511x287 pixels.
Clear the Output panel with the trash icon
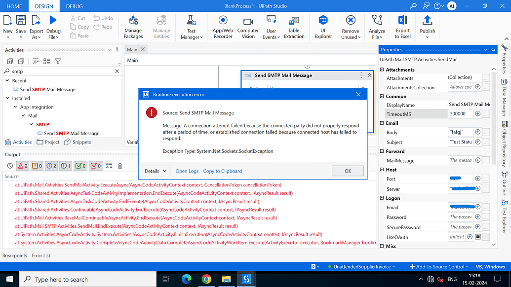pos(119,166)
